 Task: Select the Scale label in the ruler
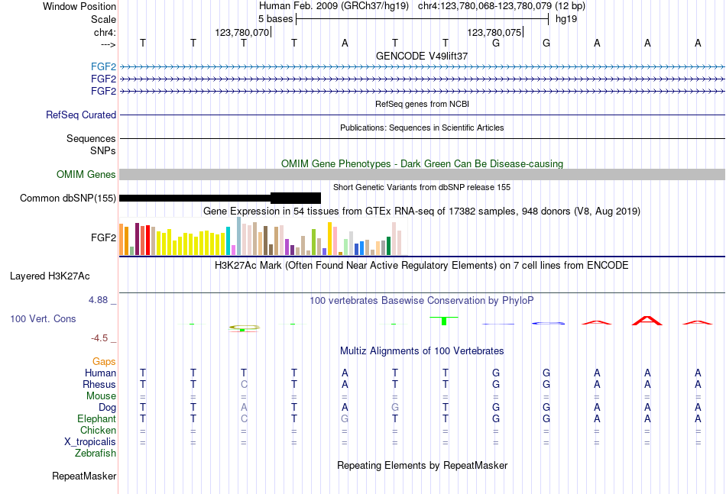coord(103,19)
